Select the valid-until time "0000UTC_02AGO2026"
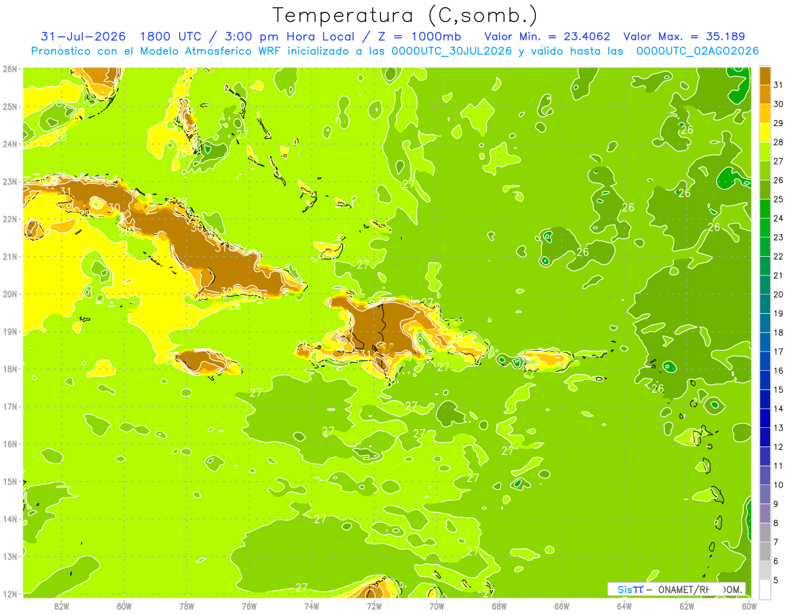The image size is (796, 615). coord(697,51)
